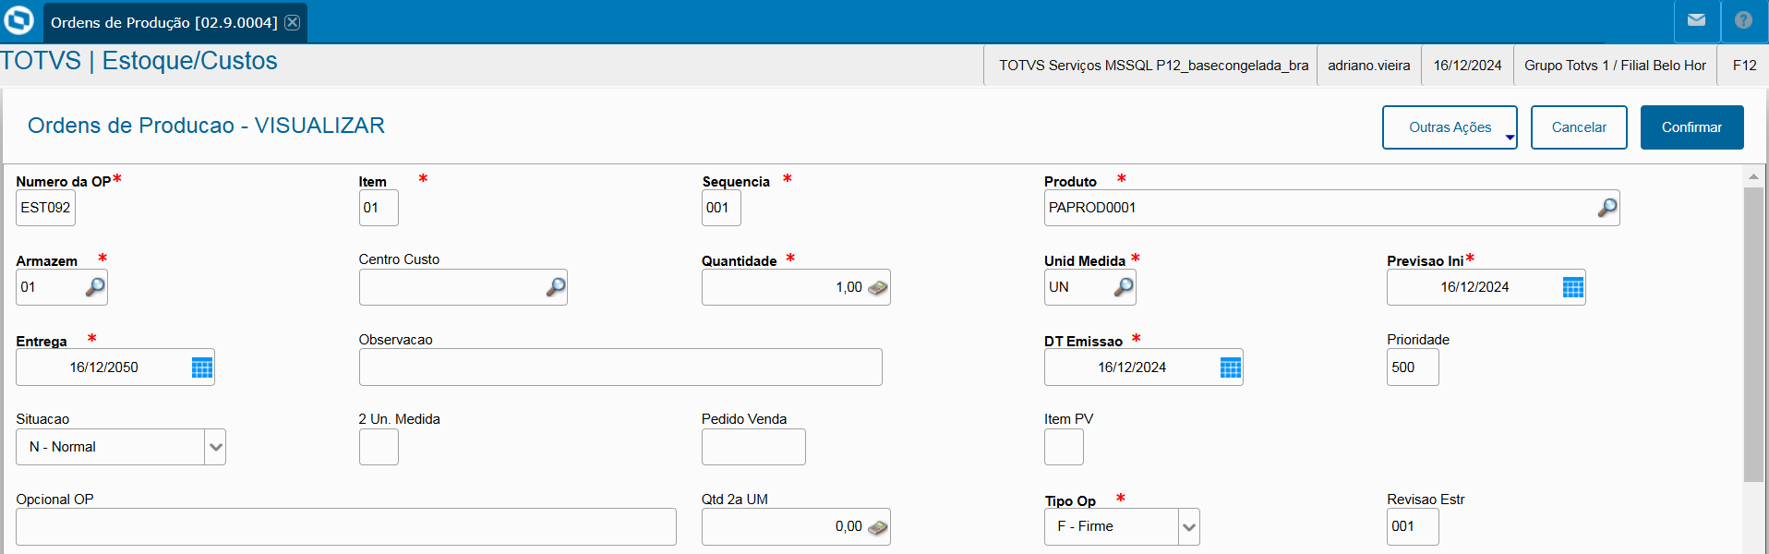Click into the Observacao text field
Screen dimensions: 1769x554
tap(620, 367)
